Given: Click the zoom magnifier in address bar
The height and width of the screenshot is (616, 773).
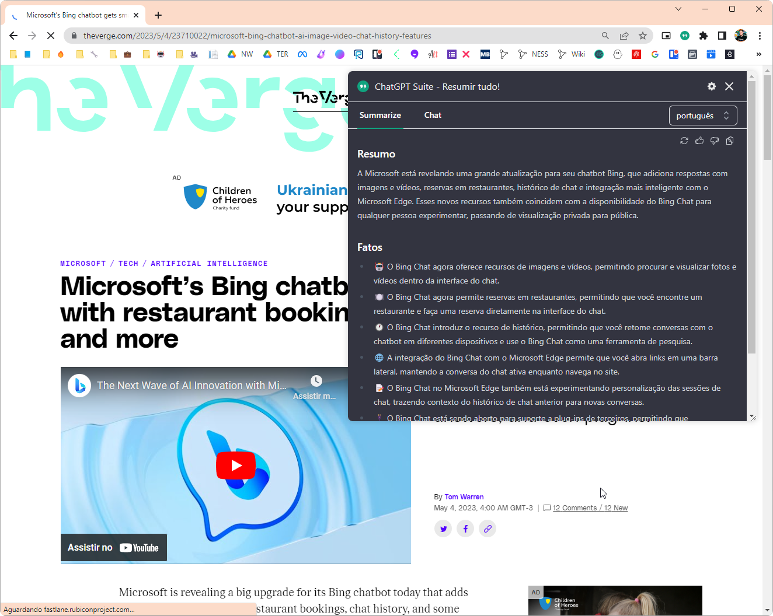Looking at the screenshot, I should click(x=605, y=36).
